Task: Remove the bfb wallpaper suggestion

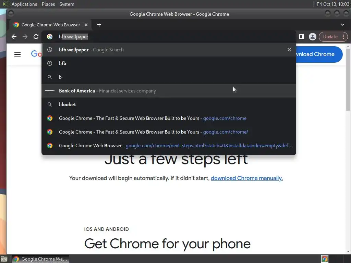Action: tap(289, 50)
